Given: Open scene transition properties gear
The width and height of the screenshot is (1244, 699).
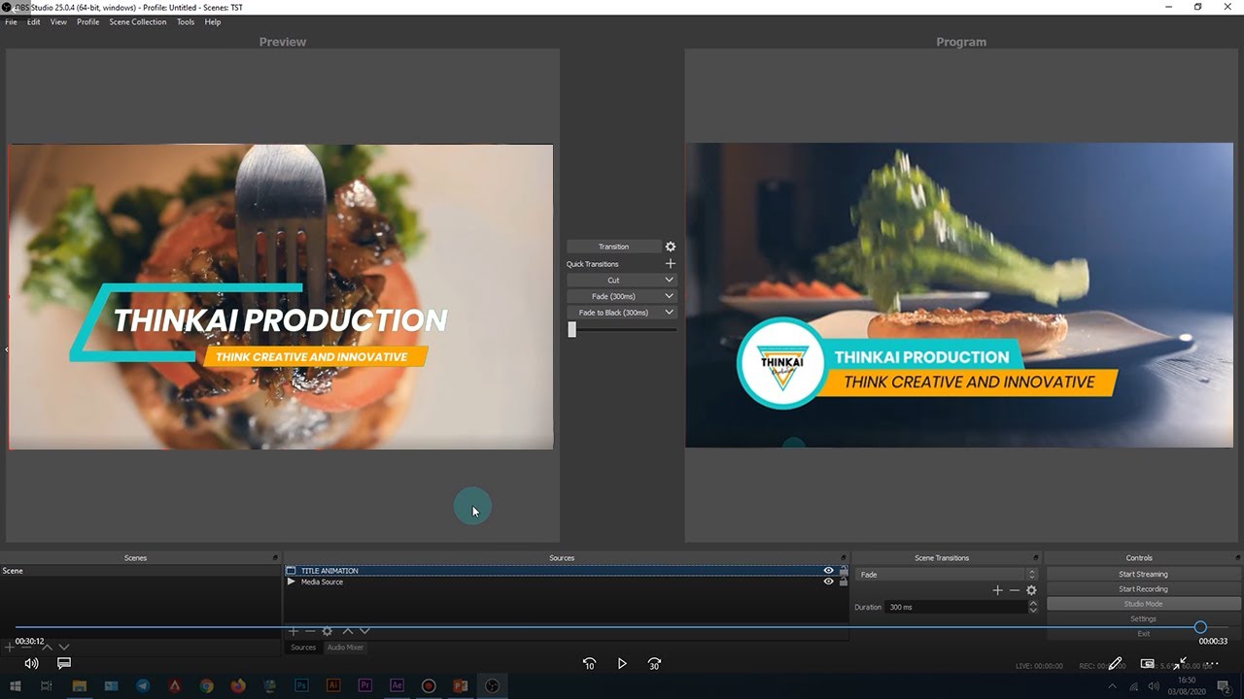Looking at the screenshot, I should pyautogui.click(x=1031, y=590).
